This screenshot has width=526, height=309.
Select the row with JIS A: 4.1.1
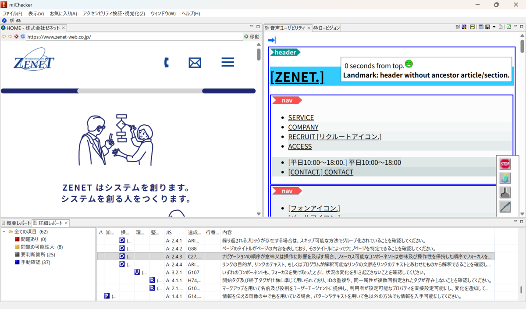[x=296, y=280]
